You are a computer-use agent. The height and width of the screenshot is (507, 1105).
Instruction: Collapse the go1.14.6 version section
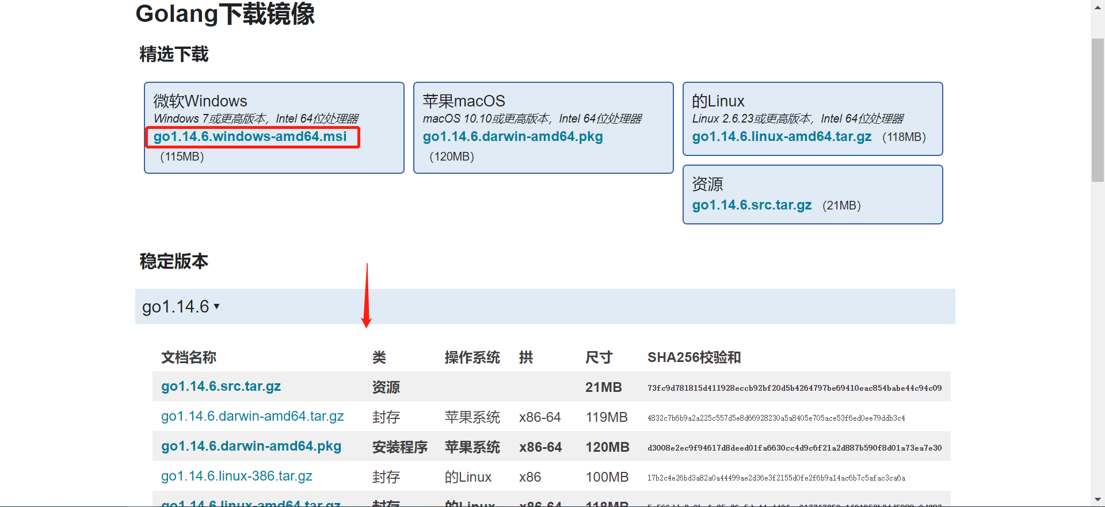point(181,307)
